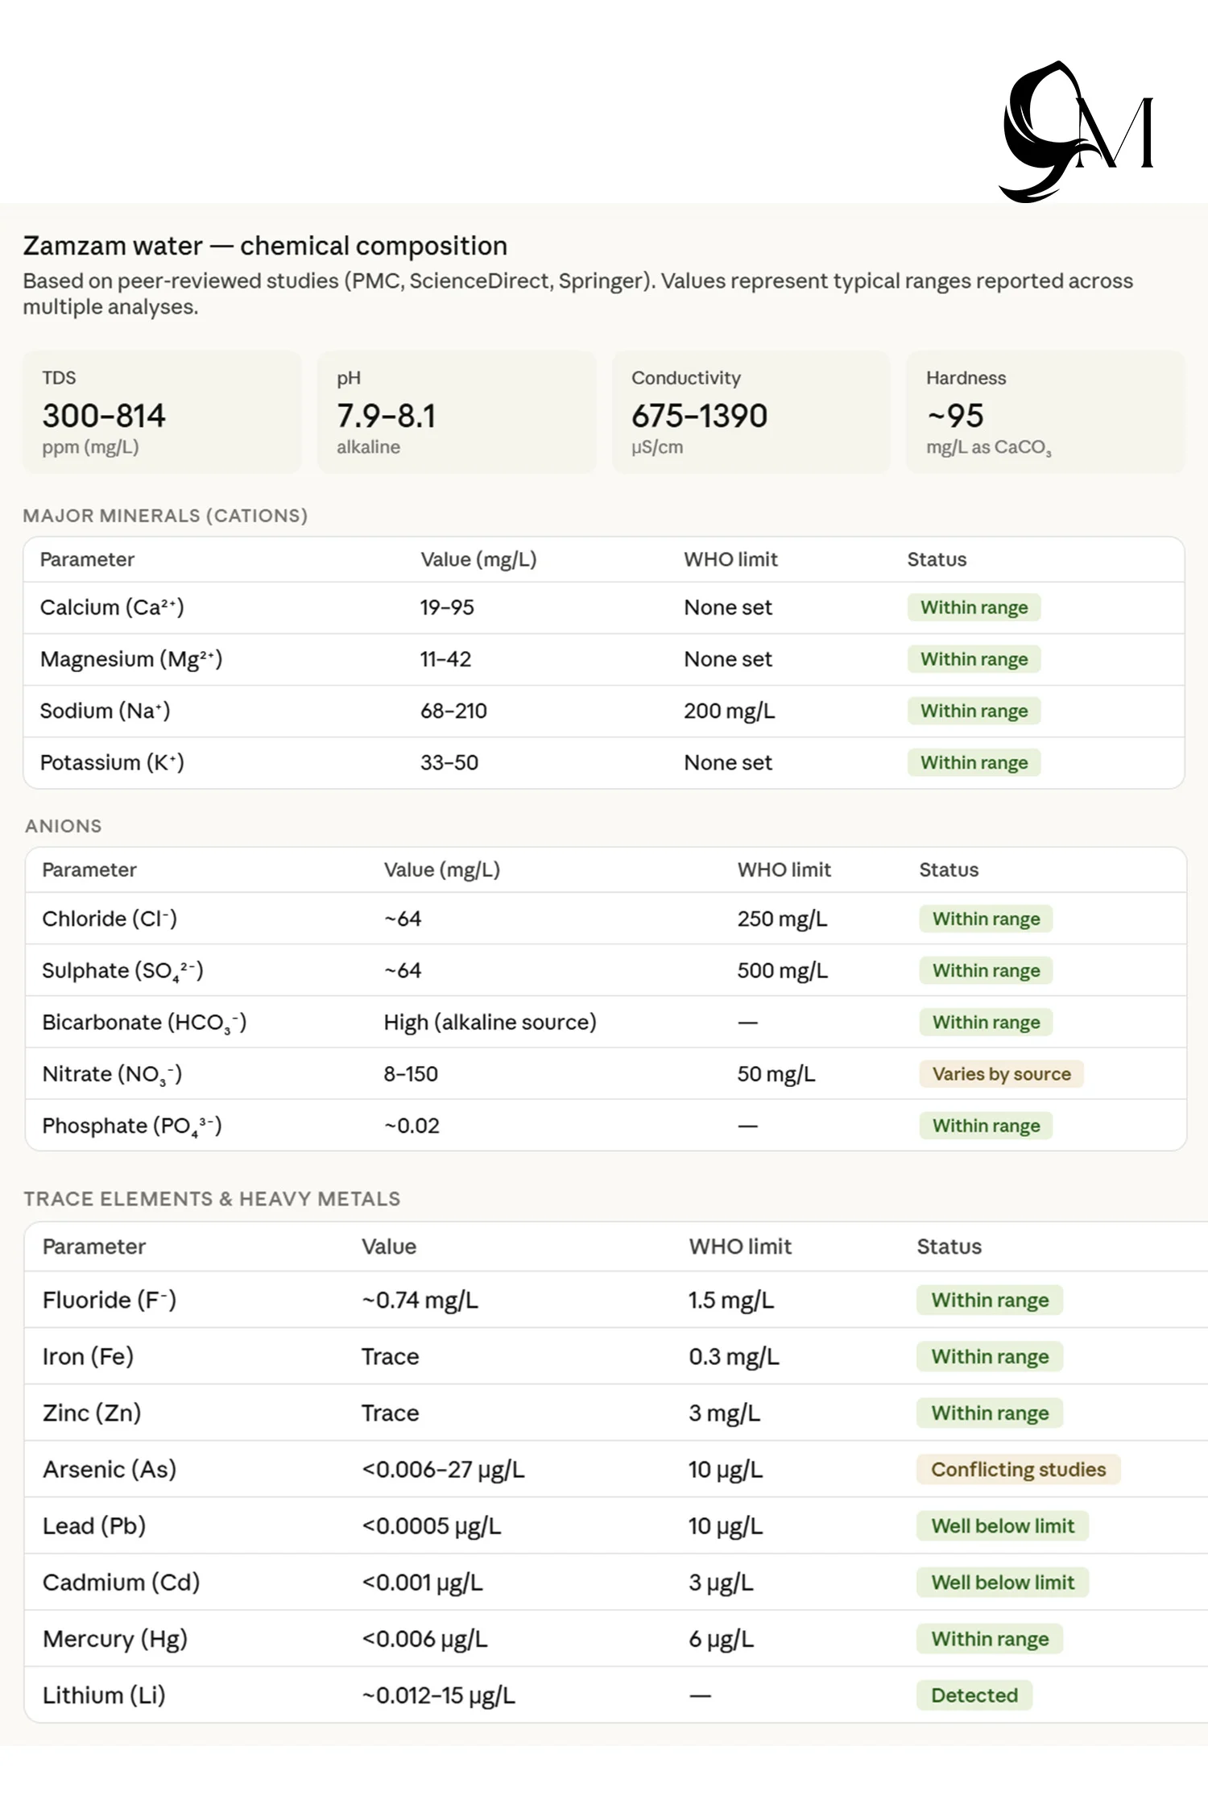Select the Calcium (Ca²⁺) row label
Viewport: 1208px width, 1813px height.
(112, 608)
